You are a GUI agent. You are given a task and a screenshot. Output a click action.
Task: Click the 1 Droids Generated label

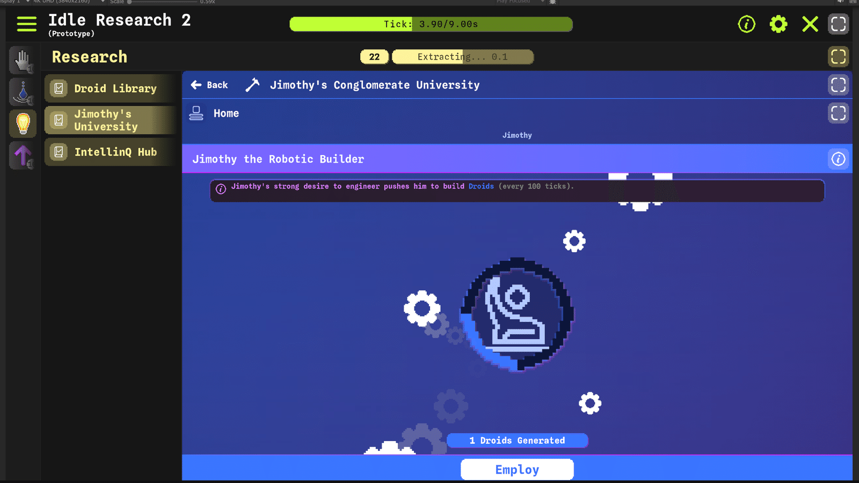point(517,441)
